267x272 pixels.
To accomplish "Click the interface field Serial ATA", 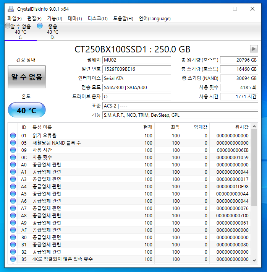I will pyautogui.click(x=137, y=78).
